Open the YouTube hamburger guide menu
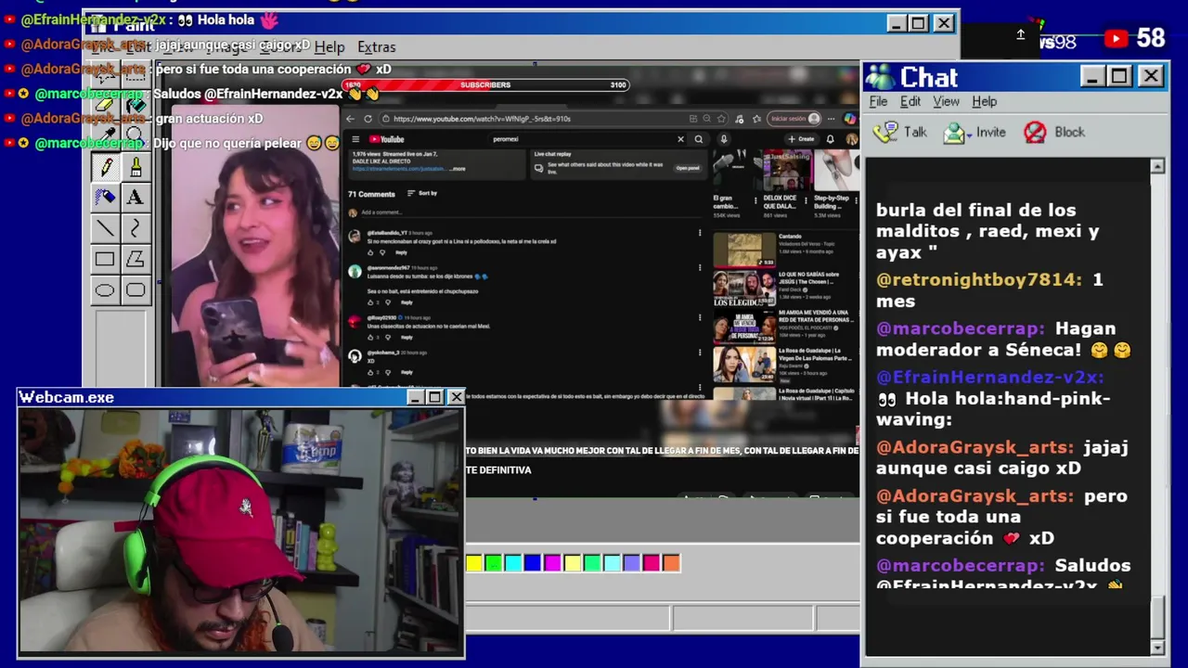The height and width of the screenshot is (668, 1188). click(355, 139)
